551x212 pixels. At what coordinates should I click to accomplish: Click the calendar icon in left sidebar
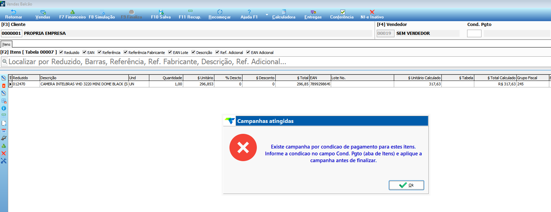[4, 131]
